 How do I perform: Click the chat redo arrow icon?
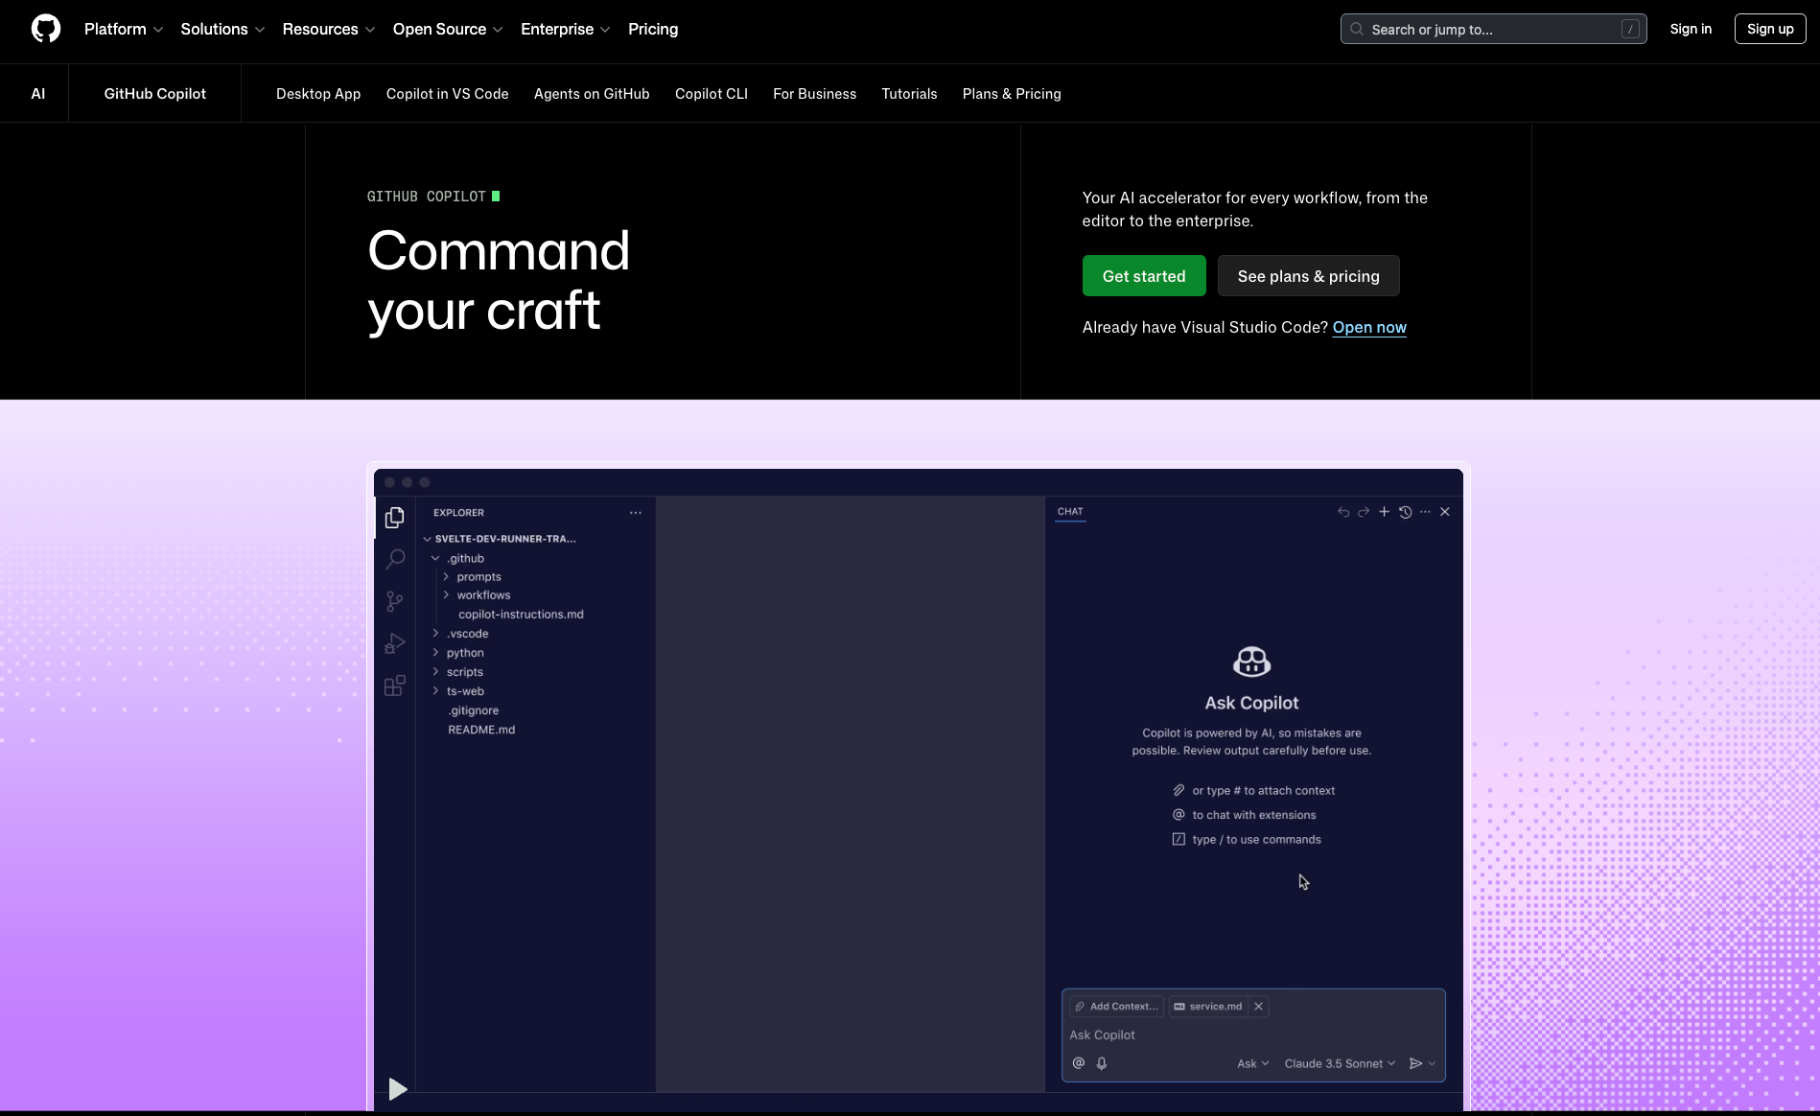(1364, 512)
